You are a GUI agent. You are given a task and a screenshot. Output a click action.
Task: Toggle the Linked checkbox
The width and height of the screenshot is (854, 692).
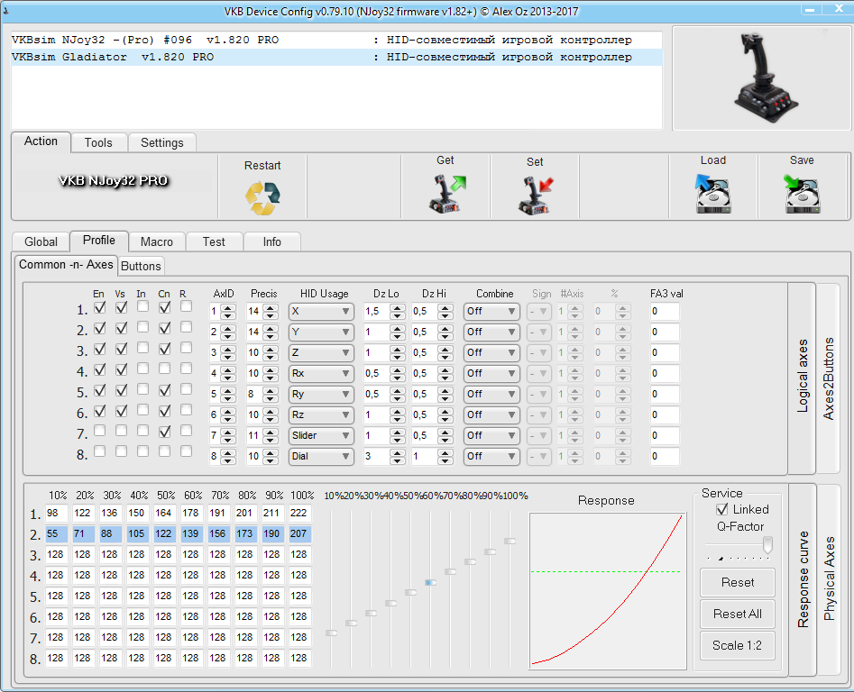(x=721, y=510)
